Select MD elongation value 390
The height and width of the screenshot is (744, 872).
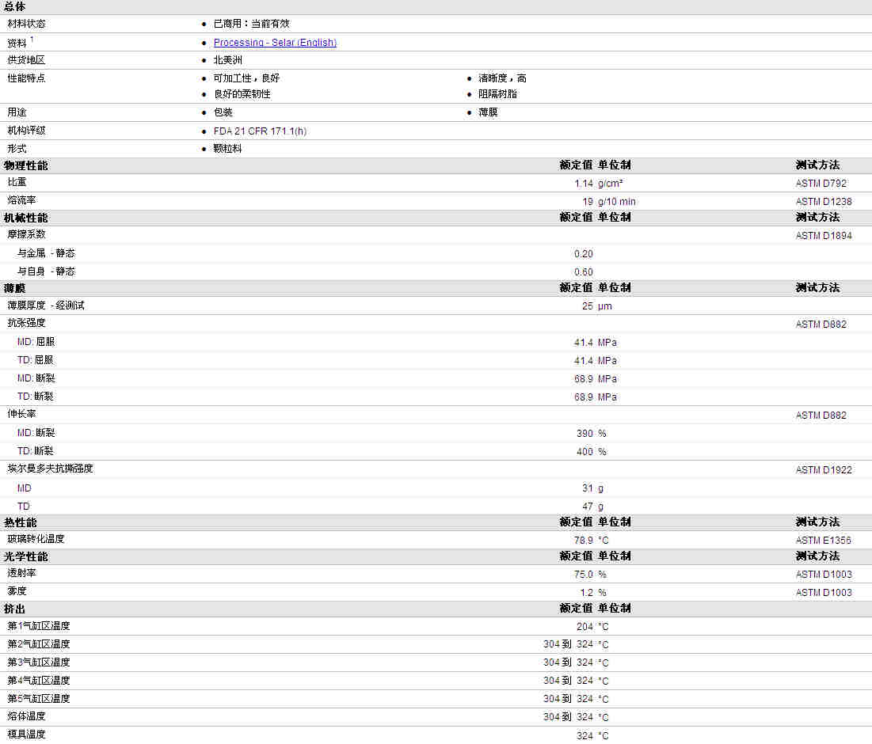click(x=585, y=434)
